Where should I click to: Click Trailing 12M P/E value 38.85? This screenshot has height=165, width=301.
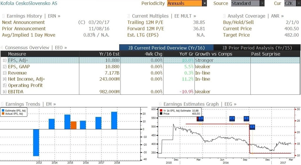pos(199,22)
